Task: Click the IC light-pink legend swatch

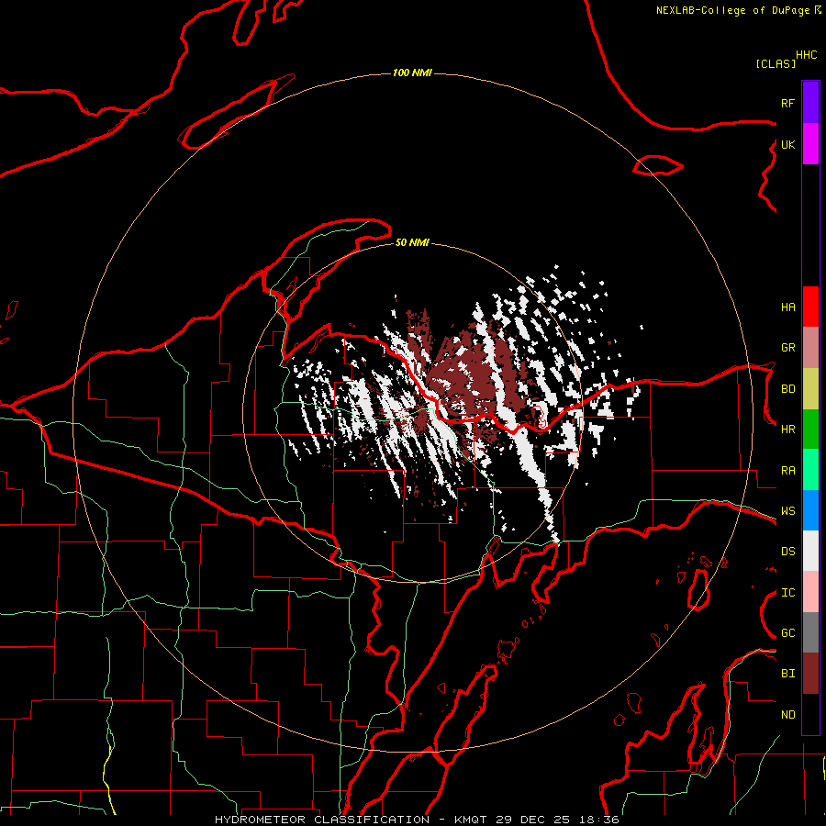Action: click(810, 592)
